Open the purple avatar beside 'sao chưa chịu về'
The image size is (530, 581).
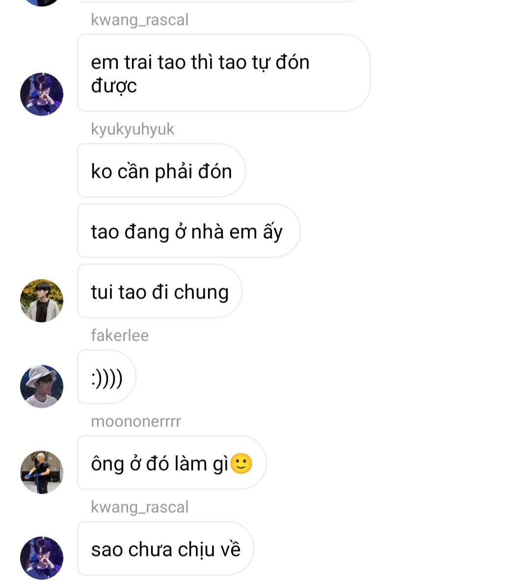coord(42,557)
